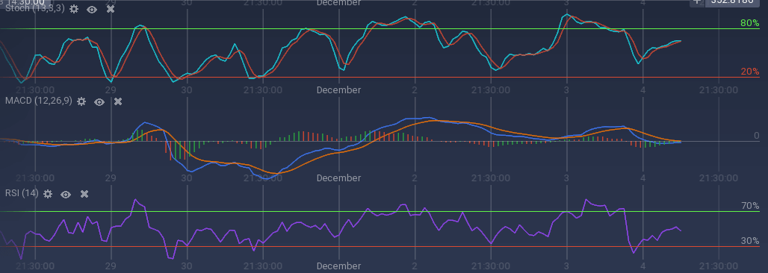The image size is (768, 273).
Task: Click the RSI (14) label
Action: click(22, 193)
